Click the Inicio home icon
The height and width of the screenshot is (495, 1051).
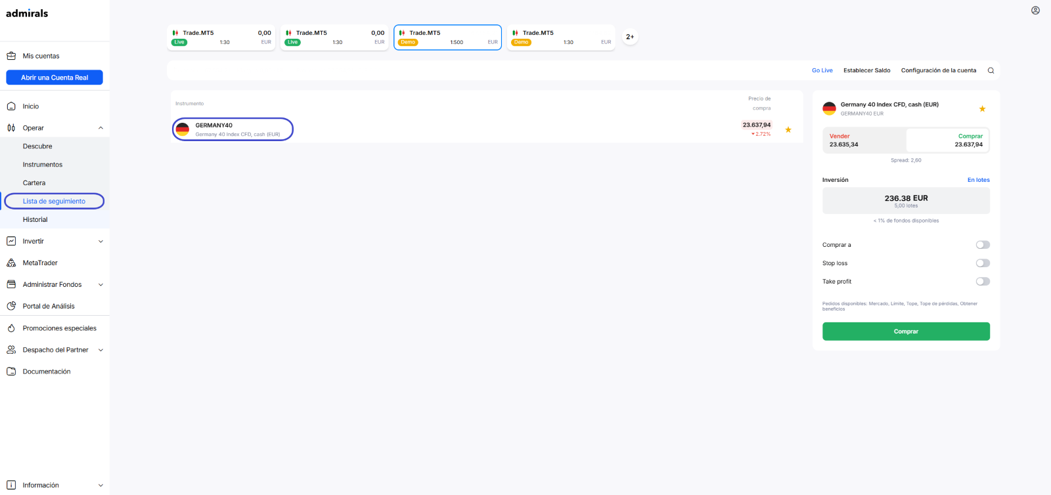pyautogui.click(x=11, y=106)
